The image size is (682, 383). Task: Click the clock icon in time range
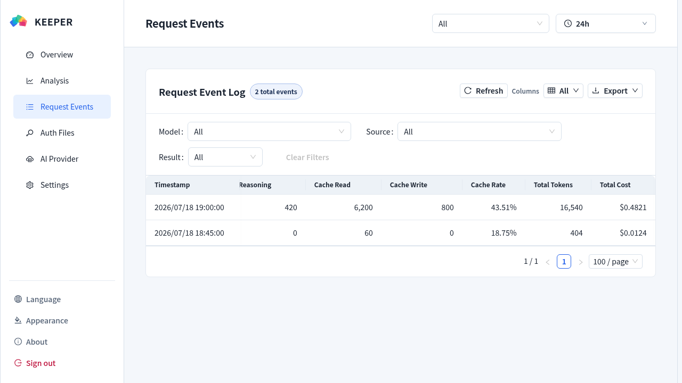coord(568,23)
